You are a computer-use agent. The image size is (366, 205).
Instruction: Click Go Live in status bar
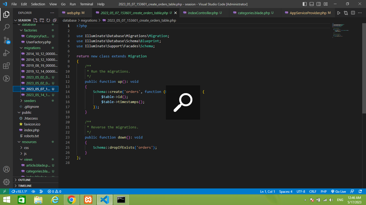tap(339, 191)
